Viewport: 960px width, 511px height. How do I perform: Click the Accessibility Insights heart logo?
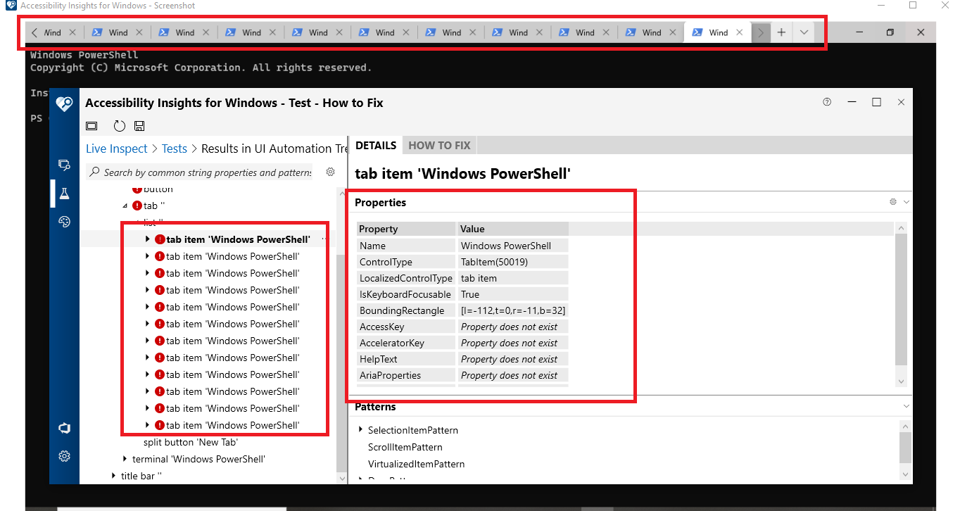(x=64, y=103)
